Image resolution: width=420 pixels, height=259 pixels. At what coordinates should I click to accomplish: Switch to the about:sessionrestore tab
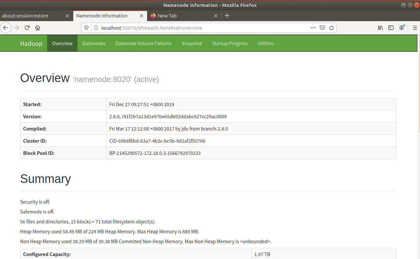36,15
